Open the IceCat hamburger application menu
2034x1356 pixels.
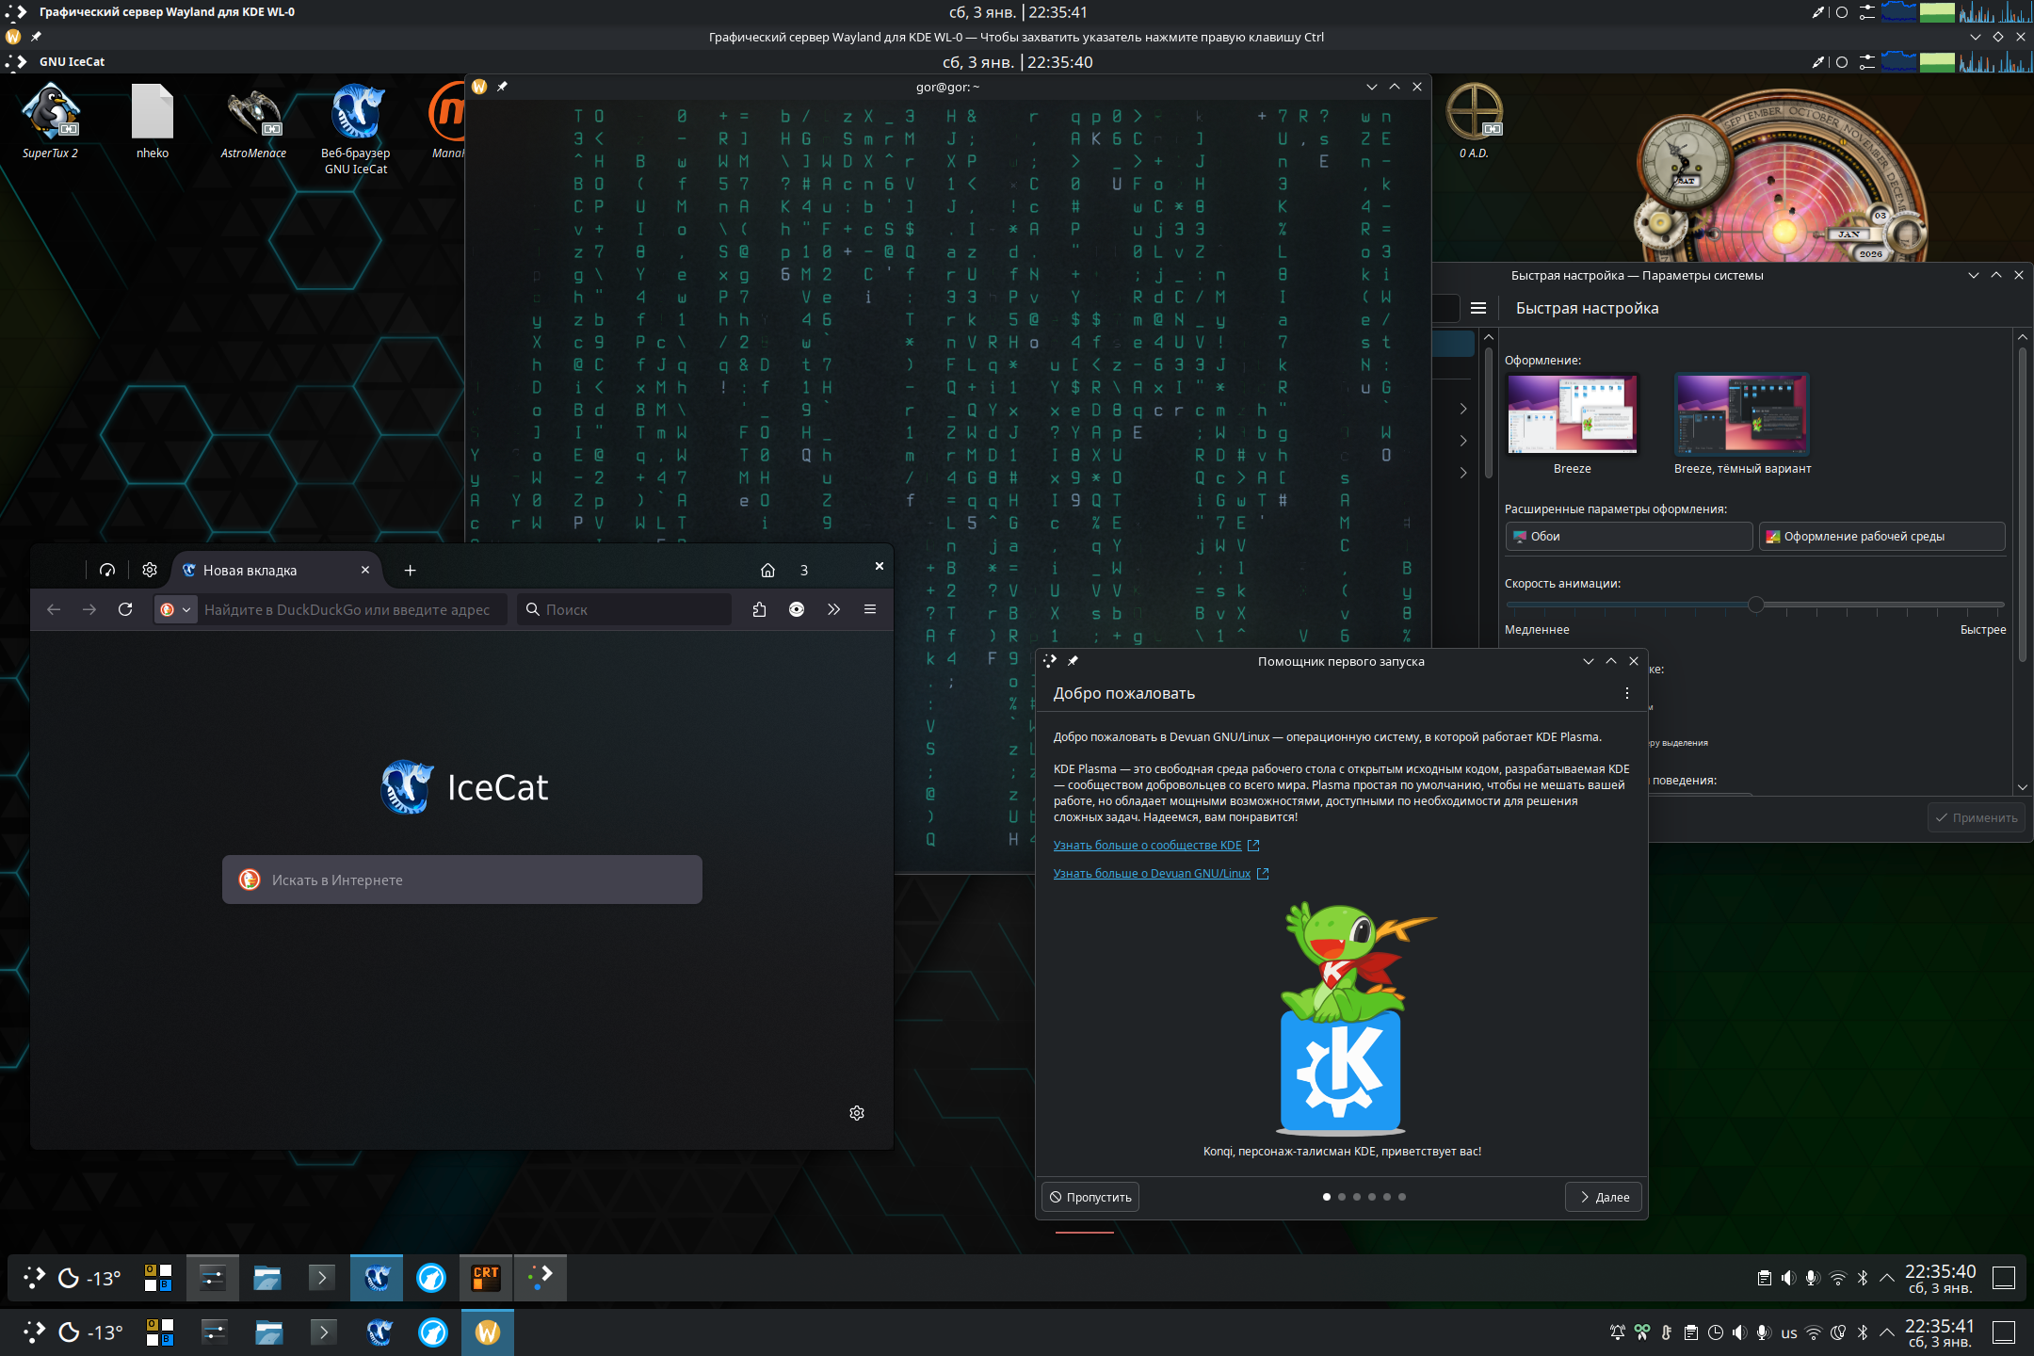pos(870,609)
